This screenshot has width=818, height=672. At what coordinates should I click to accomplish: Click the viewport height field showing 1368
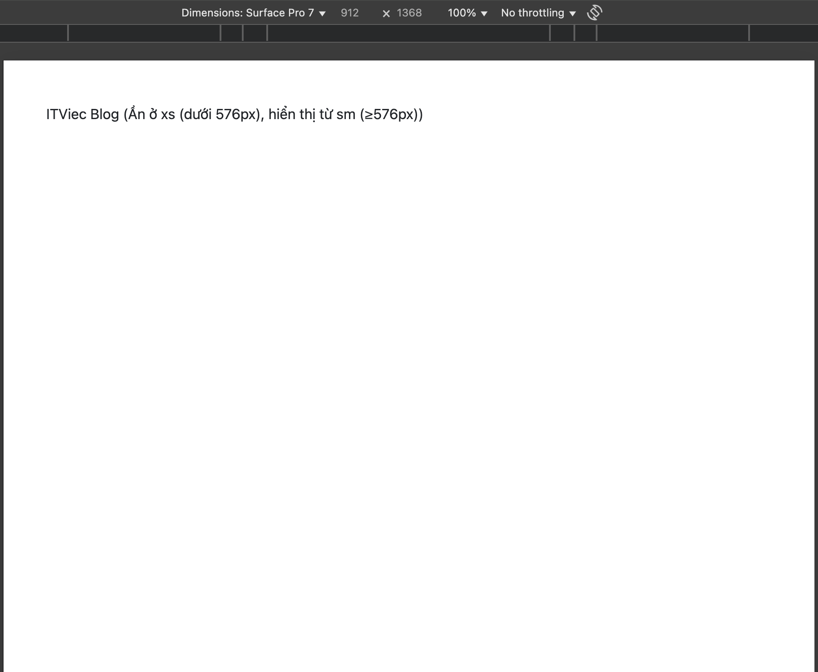click(409, 13)
